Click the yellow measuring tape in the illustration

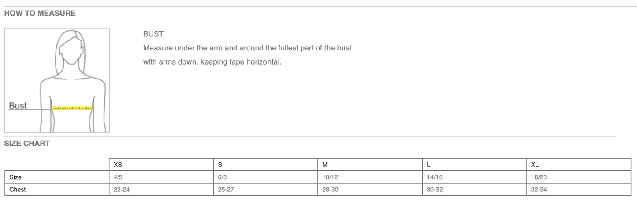[x=72, y=108]
